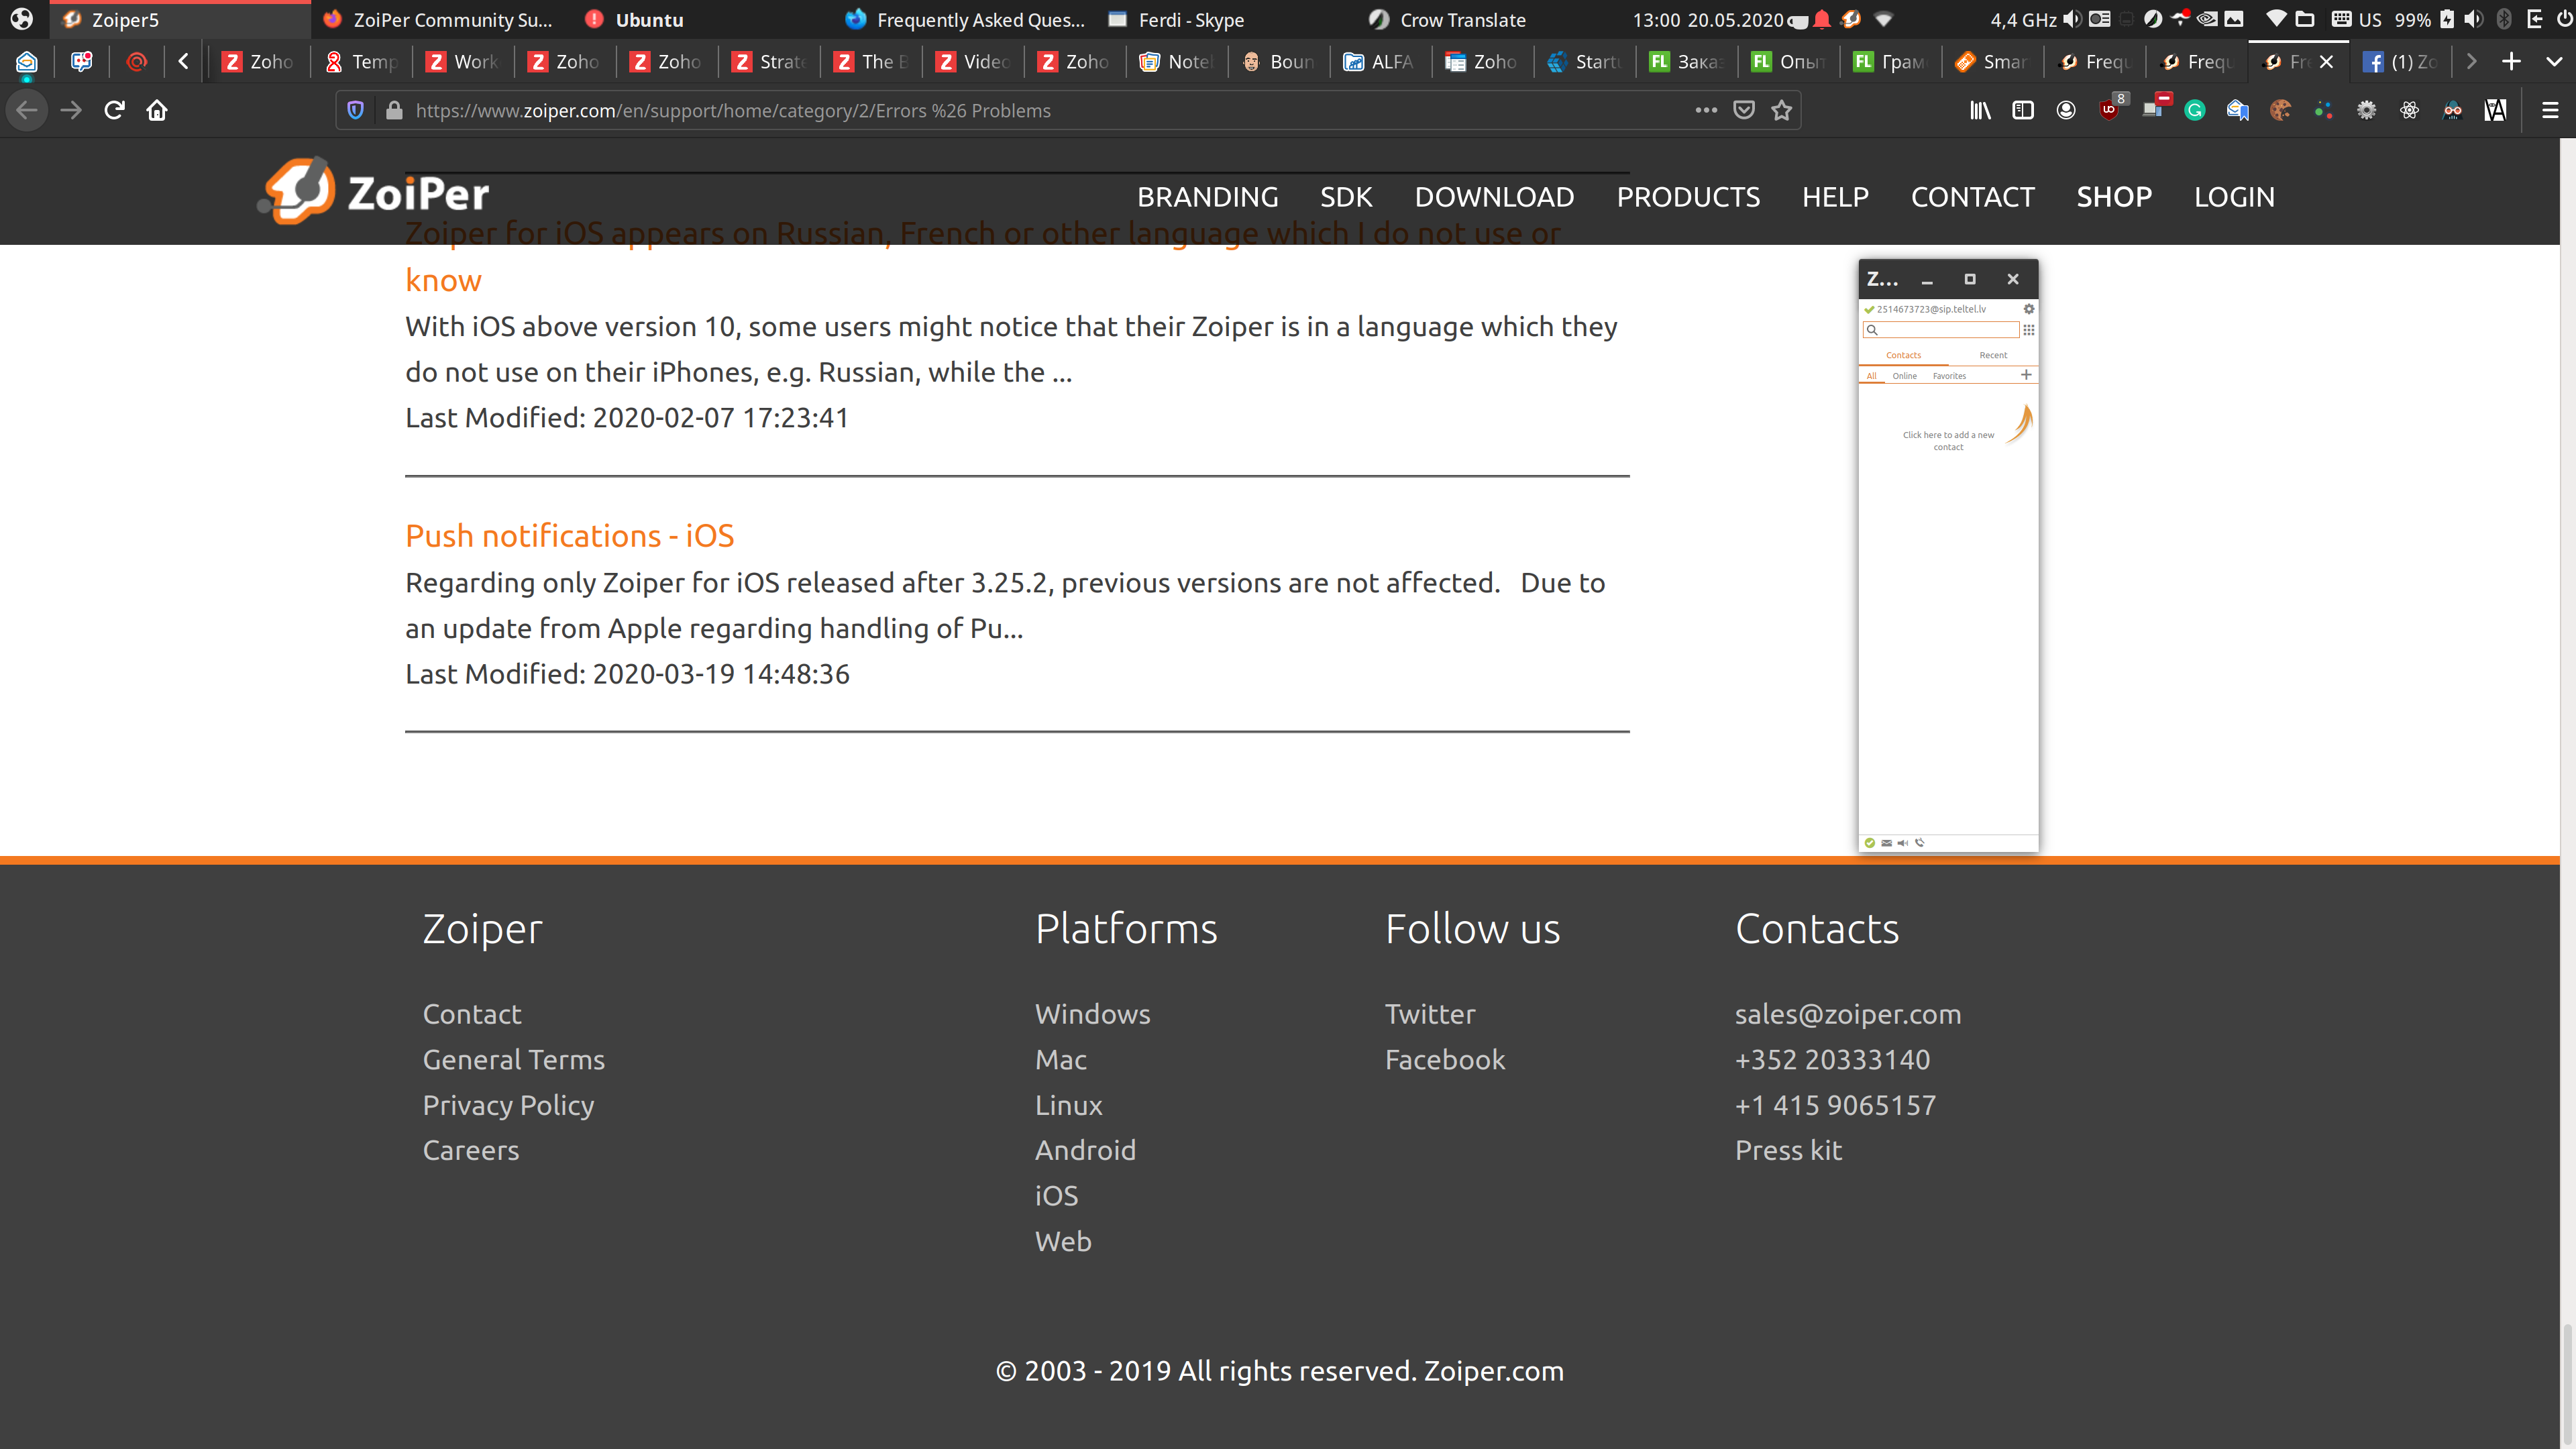Open the Contact link in Zoiper footer column
This screenshot has height=1449, width=2576.
click(x=471, y=1014)
